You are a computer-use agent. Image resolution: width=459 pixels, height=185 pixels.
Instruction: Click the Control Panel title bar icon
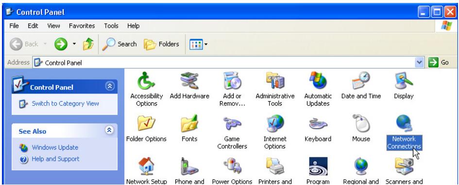tap(10, 12)
